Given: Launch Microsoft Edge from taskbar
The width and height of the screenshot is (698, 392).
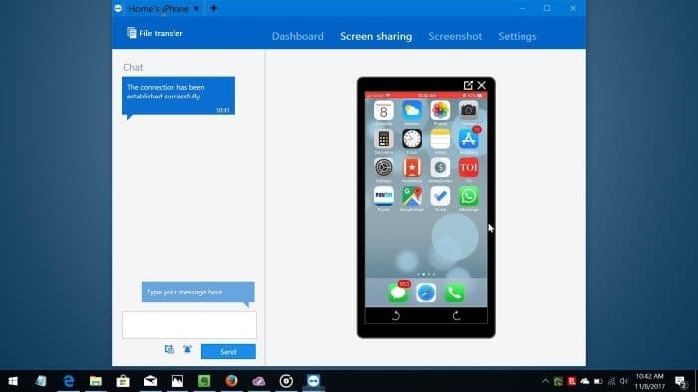Looking at the screenshot, I should point(68,381).
